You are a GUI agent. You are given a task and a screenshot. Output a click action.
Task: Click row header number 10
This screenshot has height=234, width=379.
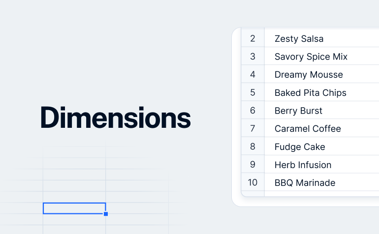253,182
